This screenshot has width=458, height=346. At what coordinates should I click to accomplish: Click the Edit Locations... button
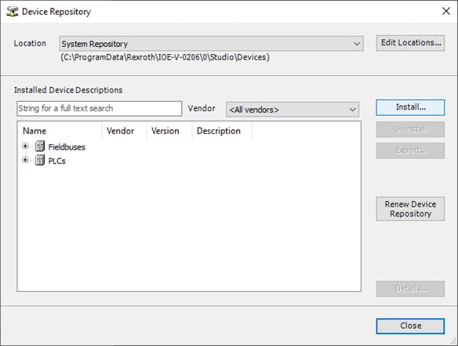coord(410,43)
